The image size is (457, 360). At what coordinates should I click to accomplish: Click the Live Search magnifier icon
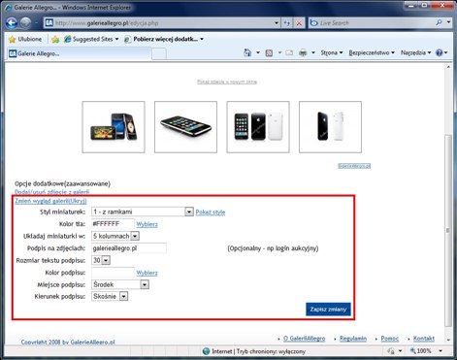click(x=439, y=22)
